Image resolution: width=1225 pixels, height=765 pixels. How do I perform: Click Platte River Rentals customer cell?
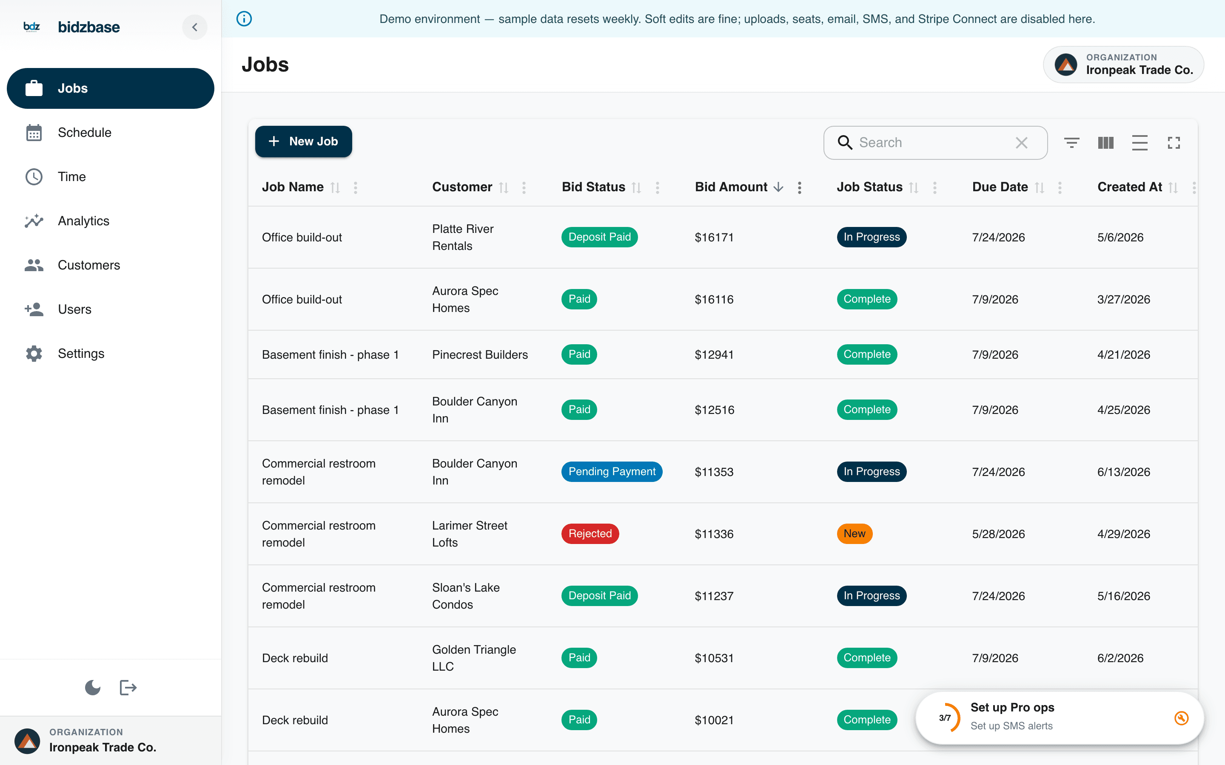click(x=463, y=237)
